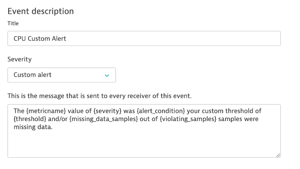
Task: Click the text area resize handle
Action: (x=278, y=155)
